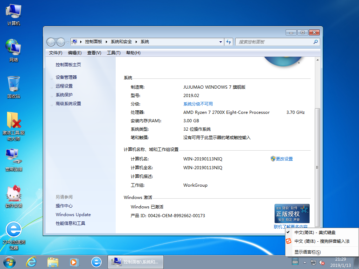Launch the 2345 browser taskbar icon

coord(96,262)
